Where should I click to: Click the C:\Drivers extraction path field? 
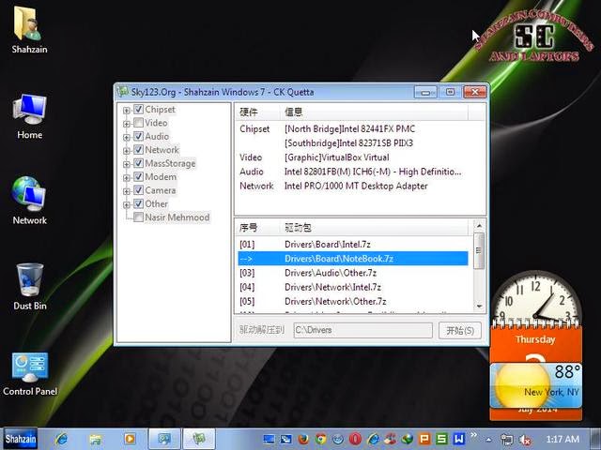point(363,330)
